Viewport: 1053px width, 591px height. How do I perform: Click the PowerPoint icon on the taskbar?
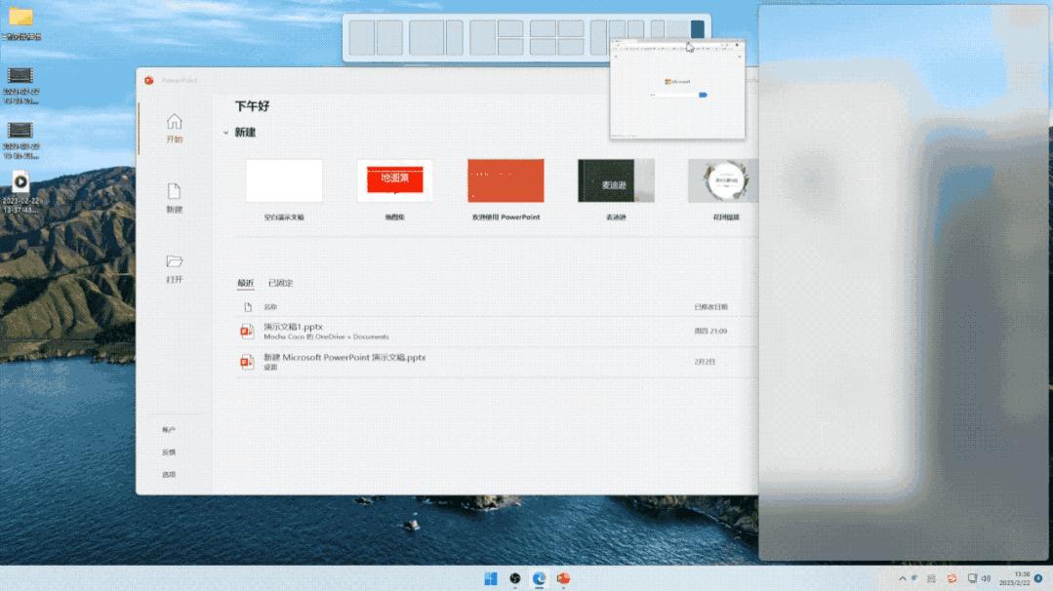[563, 578]
